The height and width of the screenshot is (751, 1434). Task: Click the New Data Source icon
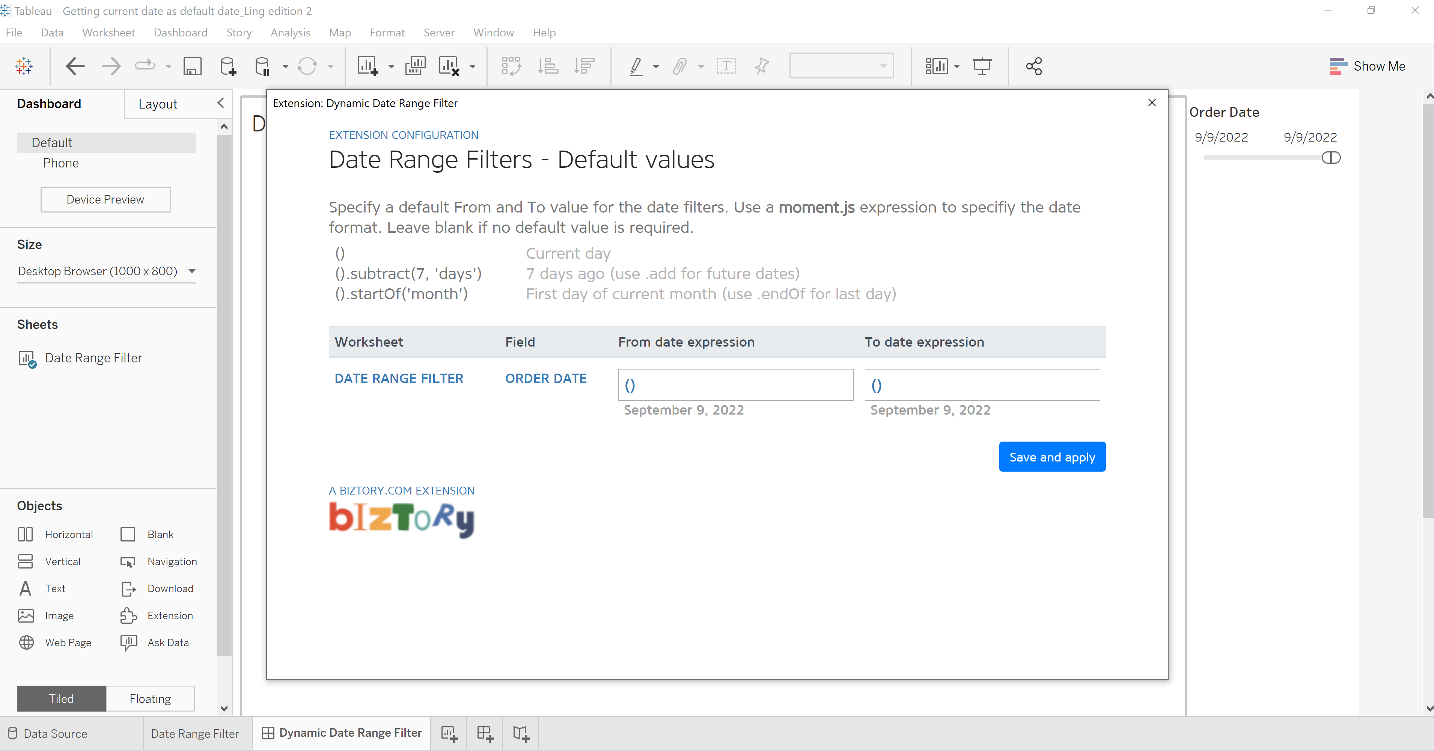pyautogui.click(x=228, y=66)
